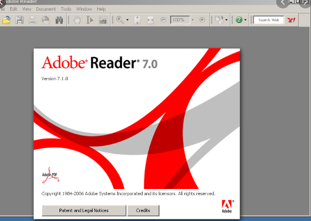Click inside the Search Web field
Viewport: 311px width, 221px height.
(268, 20)
